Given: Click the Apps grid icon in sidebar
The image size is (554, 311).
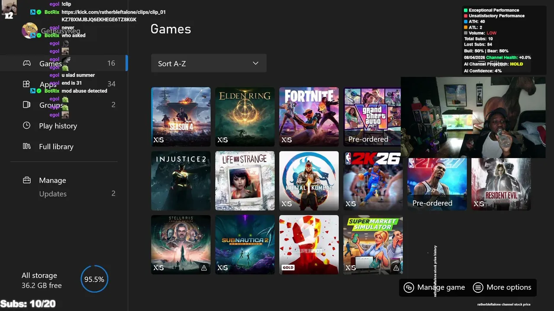Looking at the screenshot, I should [x=26, y=84].
